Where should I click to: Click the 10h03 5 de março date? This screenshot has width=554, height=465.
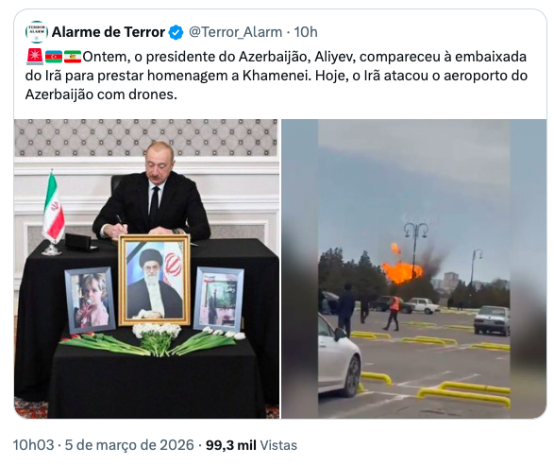pos(104,445)
